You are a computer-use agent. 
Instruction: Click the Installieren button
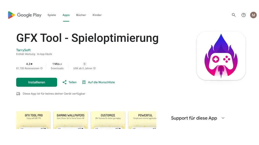pyautogui.click(x=36, y=82)
